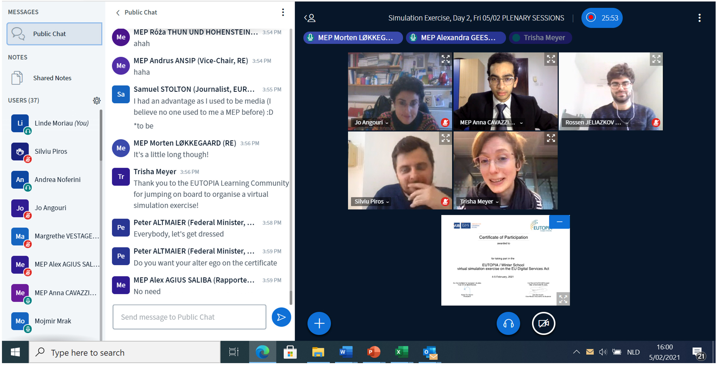Click Mojmir Mrak in the users list
Image resolution: width=719 pixels, height=369 pixels.
[53, 321]
